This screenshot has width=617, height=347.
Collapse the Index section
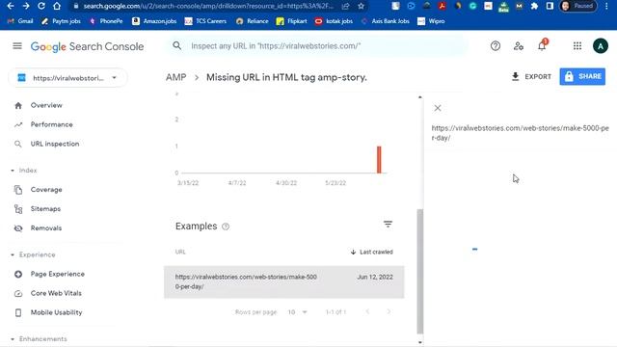pos(23,171)
